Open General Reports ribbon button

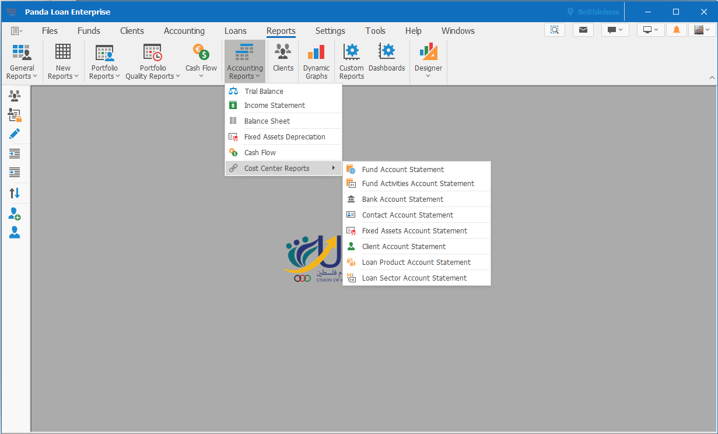coord(22,61)
